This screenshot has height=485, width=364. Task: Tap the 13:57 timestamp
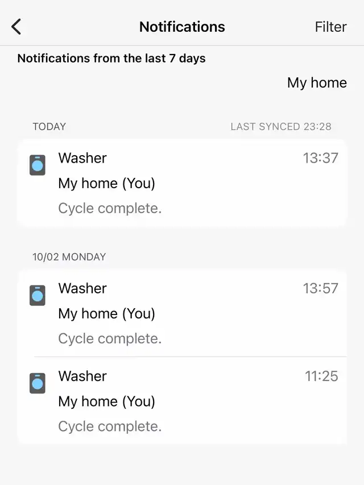point(320,288)
